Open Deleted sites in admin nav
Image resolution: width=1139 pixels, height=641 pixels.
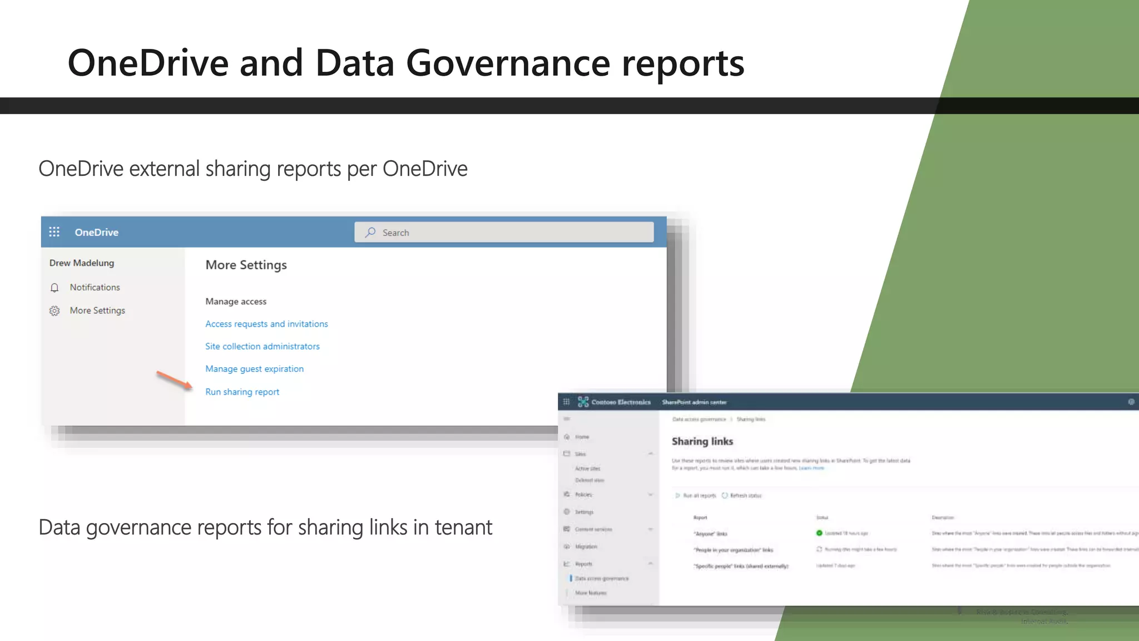590,480
